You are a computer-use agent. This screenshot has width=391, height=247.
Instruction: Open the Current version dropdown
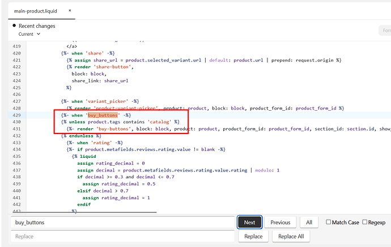(x=29, y=34)
